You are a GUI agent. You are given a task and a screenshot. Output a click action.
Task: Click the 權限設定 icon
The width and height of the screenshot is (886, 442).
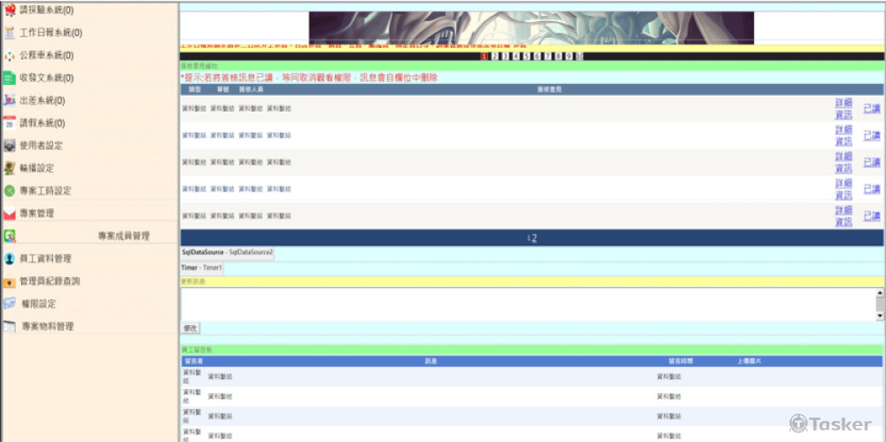[10, 304]
